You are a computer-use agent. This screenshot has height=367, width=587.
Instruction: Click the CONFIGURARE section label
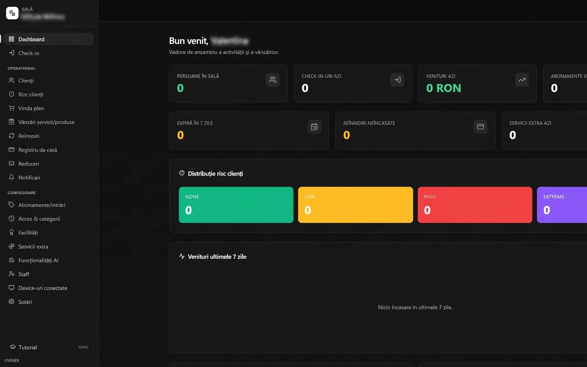click(x=22, y=193)
